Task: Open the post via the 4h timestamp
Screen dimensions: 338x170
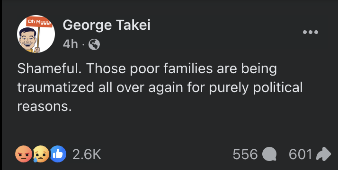Action: [x=70, y=44]
